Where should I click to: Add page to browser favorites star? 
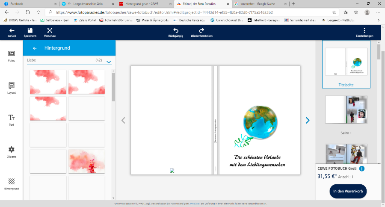[x=334, y=12]
